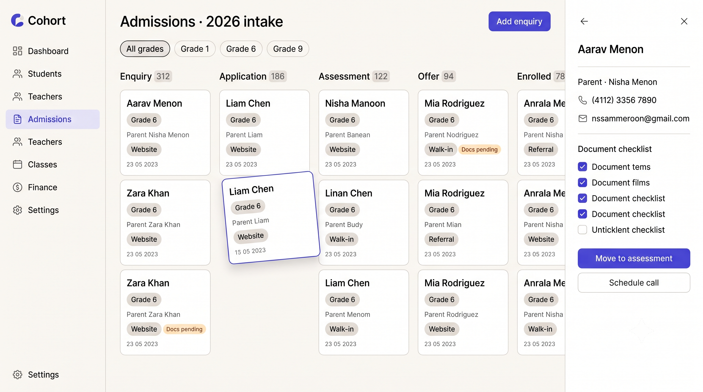Image resolution: width=703 pixels, height=392 pixels.
Task: Click the Enquiry column count 312
Action: 163,76
